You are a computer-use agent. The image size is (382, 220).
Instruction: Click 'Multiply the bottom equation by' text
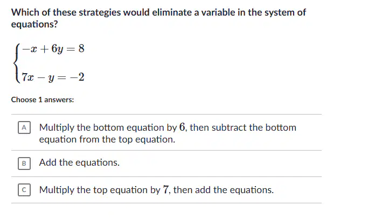(x=108, y=127)
